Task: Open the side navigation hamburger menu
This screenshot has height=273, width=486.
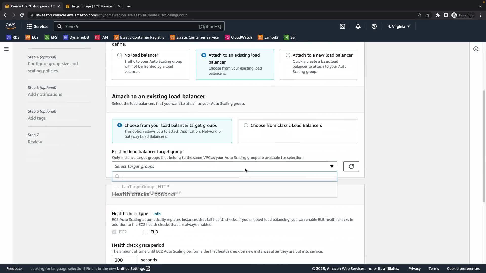Action: click(x=6, y=49)
